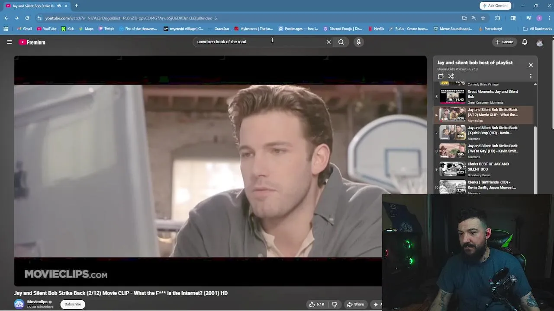Viewport: 554px width, 311px height.
Task: Open the Kick bookmark
Action: coord(68,29)
